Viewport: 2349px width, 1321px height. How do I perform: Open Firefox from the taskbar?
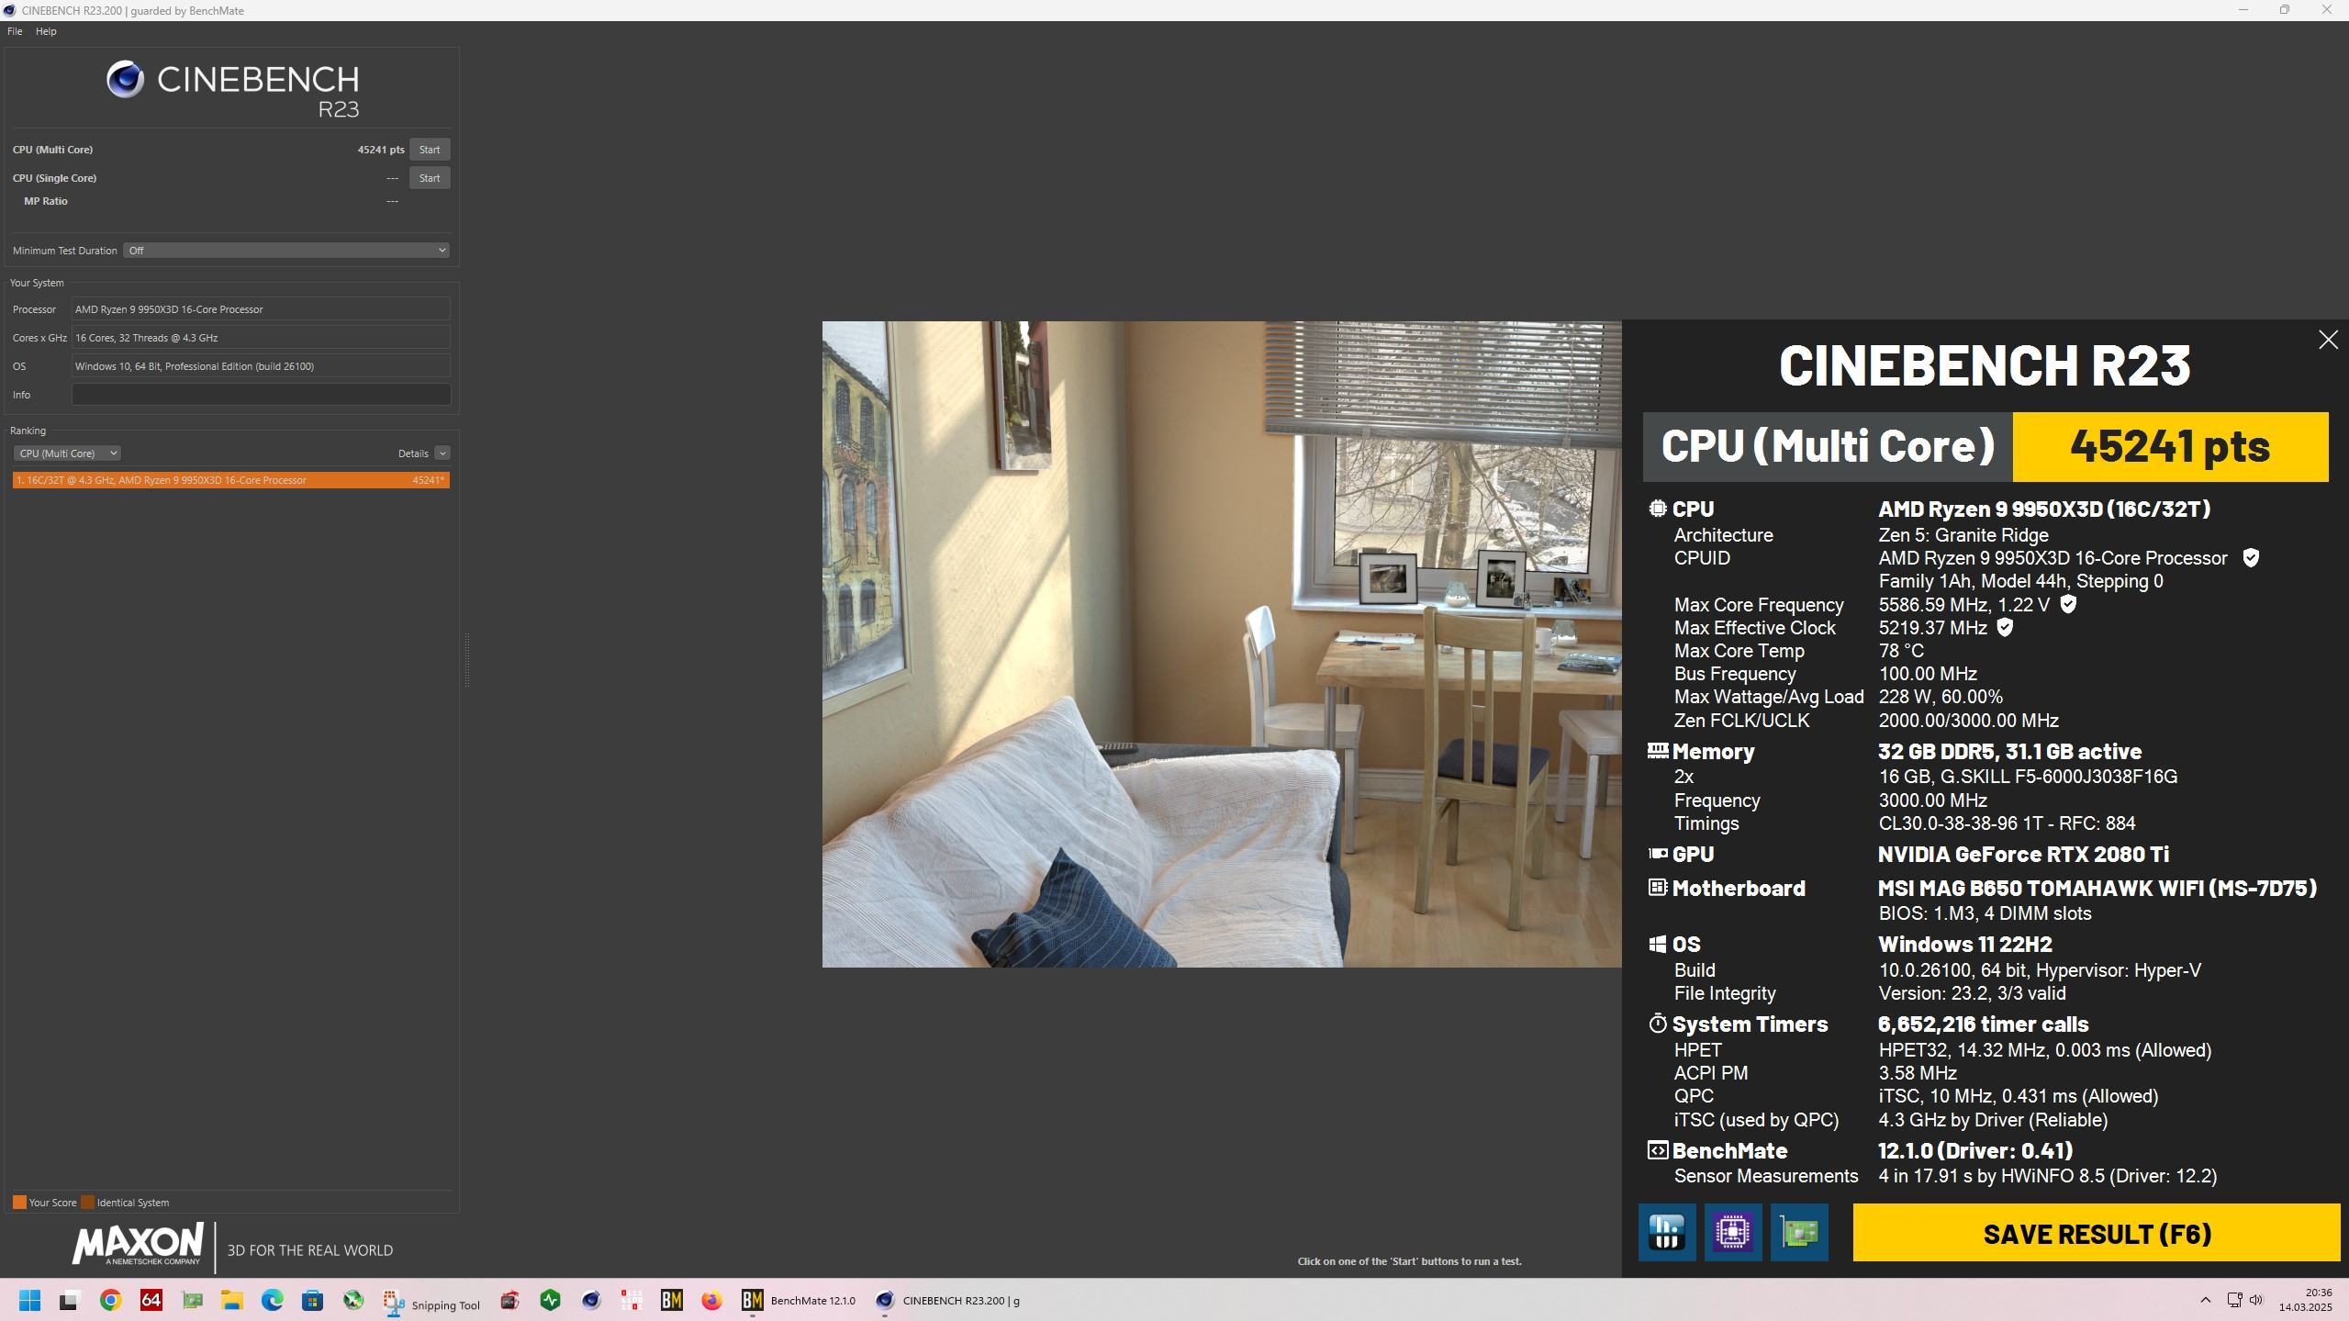[x=711, y=1300]
